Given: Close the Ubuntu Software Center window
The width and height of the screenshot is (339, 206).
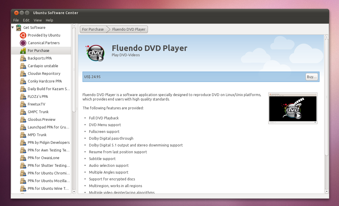Looking at the screenshot, I should point(16,13).
